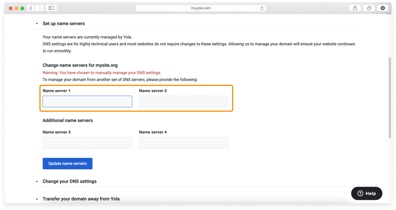This screenshot has width=396, height=210.
Task: Open the Share icon in toolbar
Action: pyautogui.click(x=355, y=8)
